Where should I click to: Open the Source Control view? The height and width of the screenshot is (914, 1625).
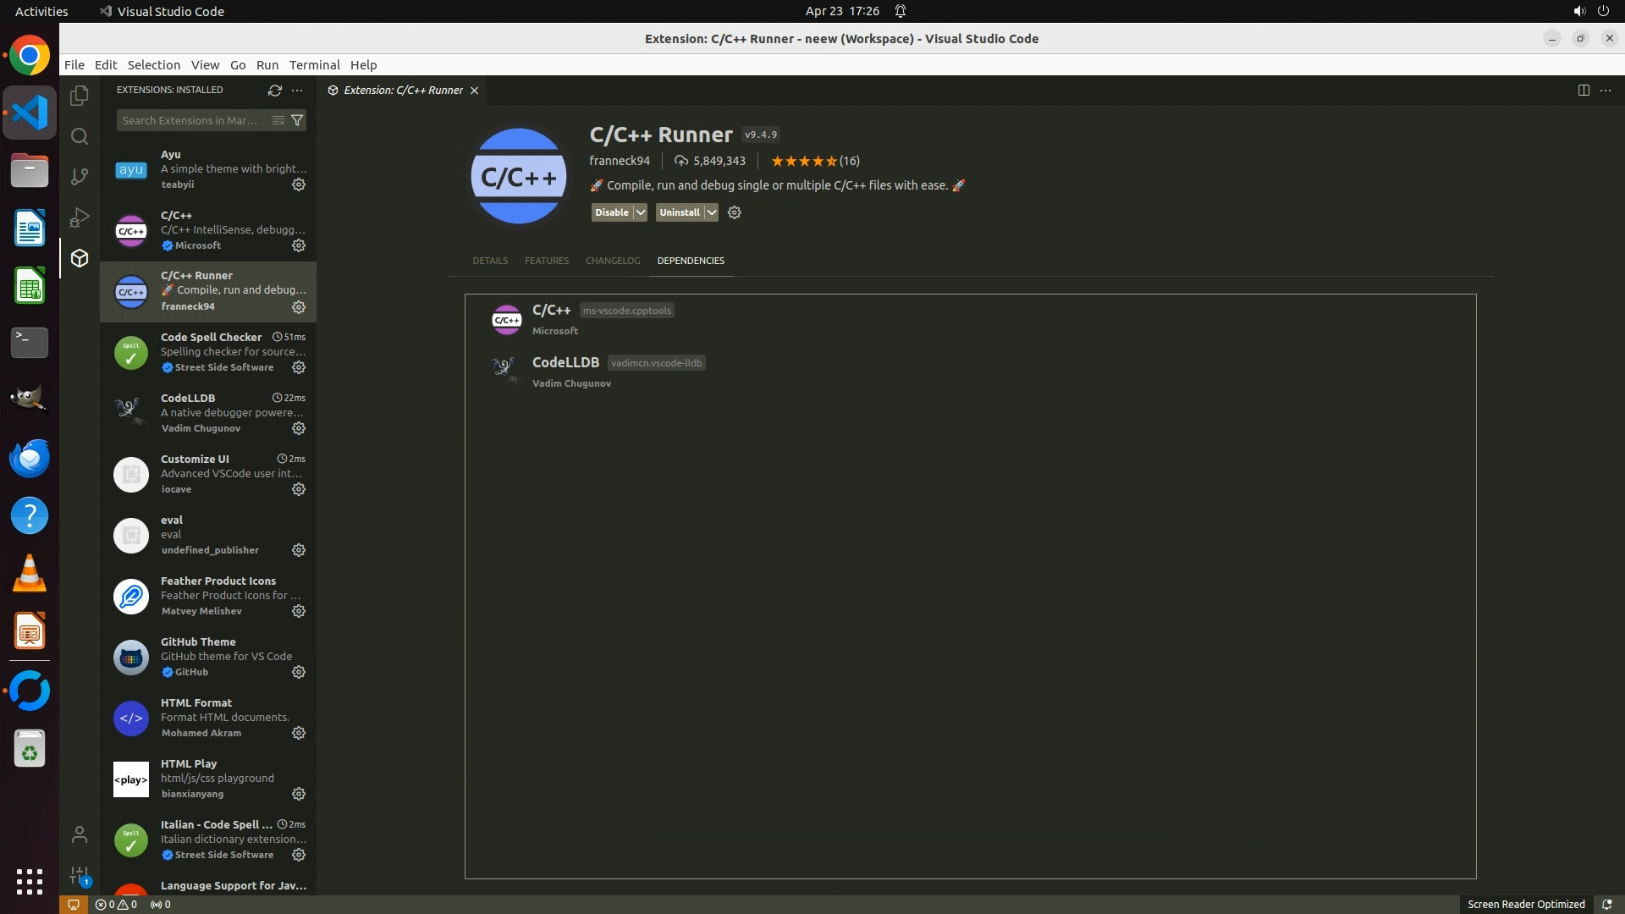point(80,176)
